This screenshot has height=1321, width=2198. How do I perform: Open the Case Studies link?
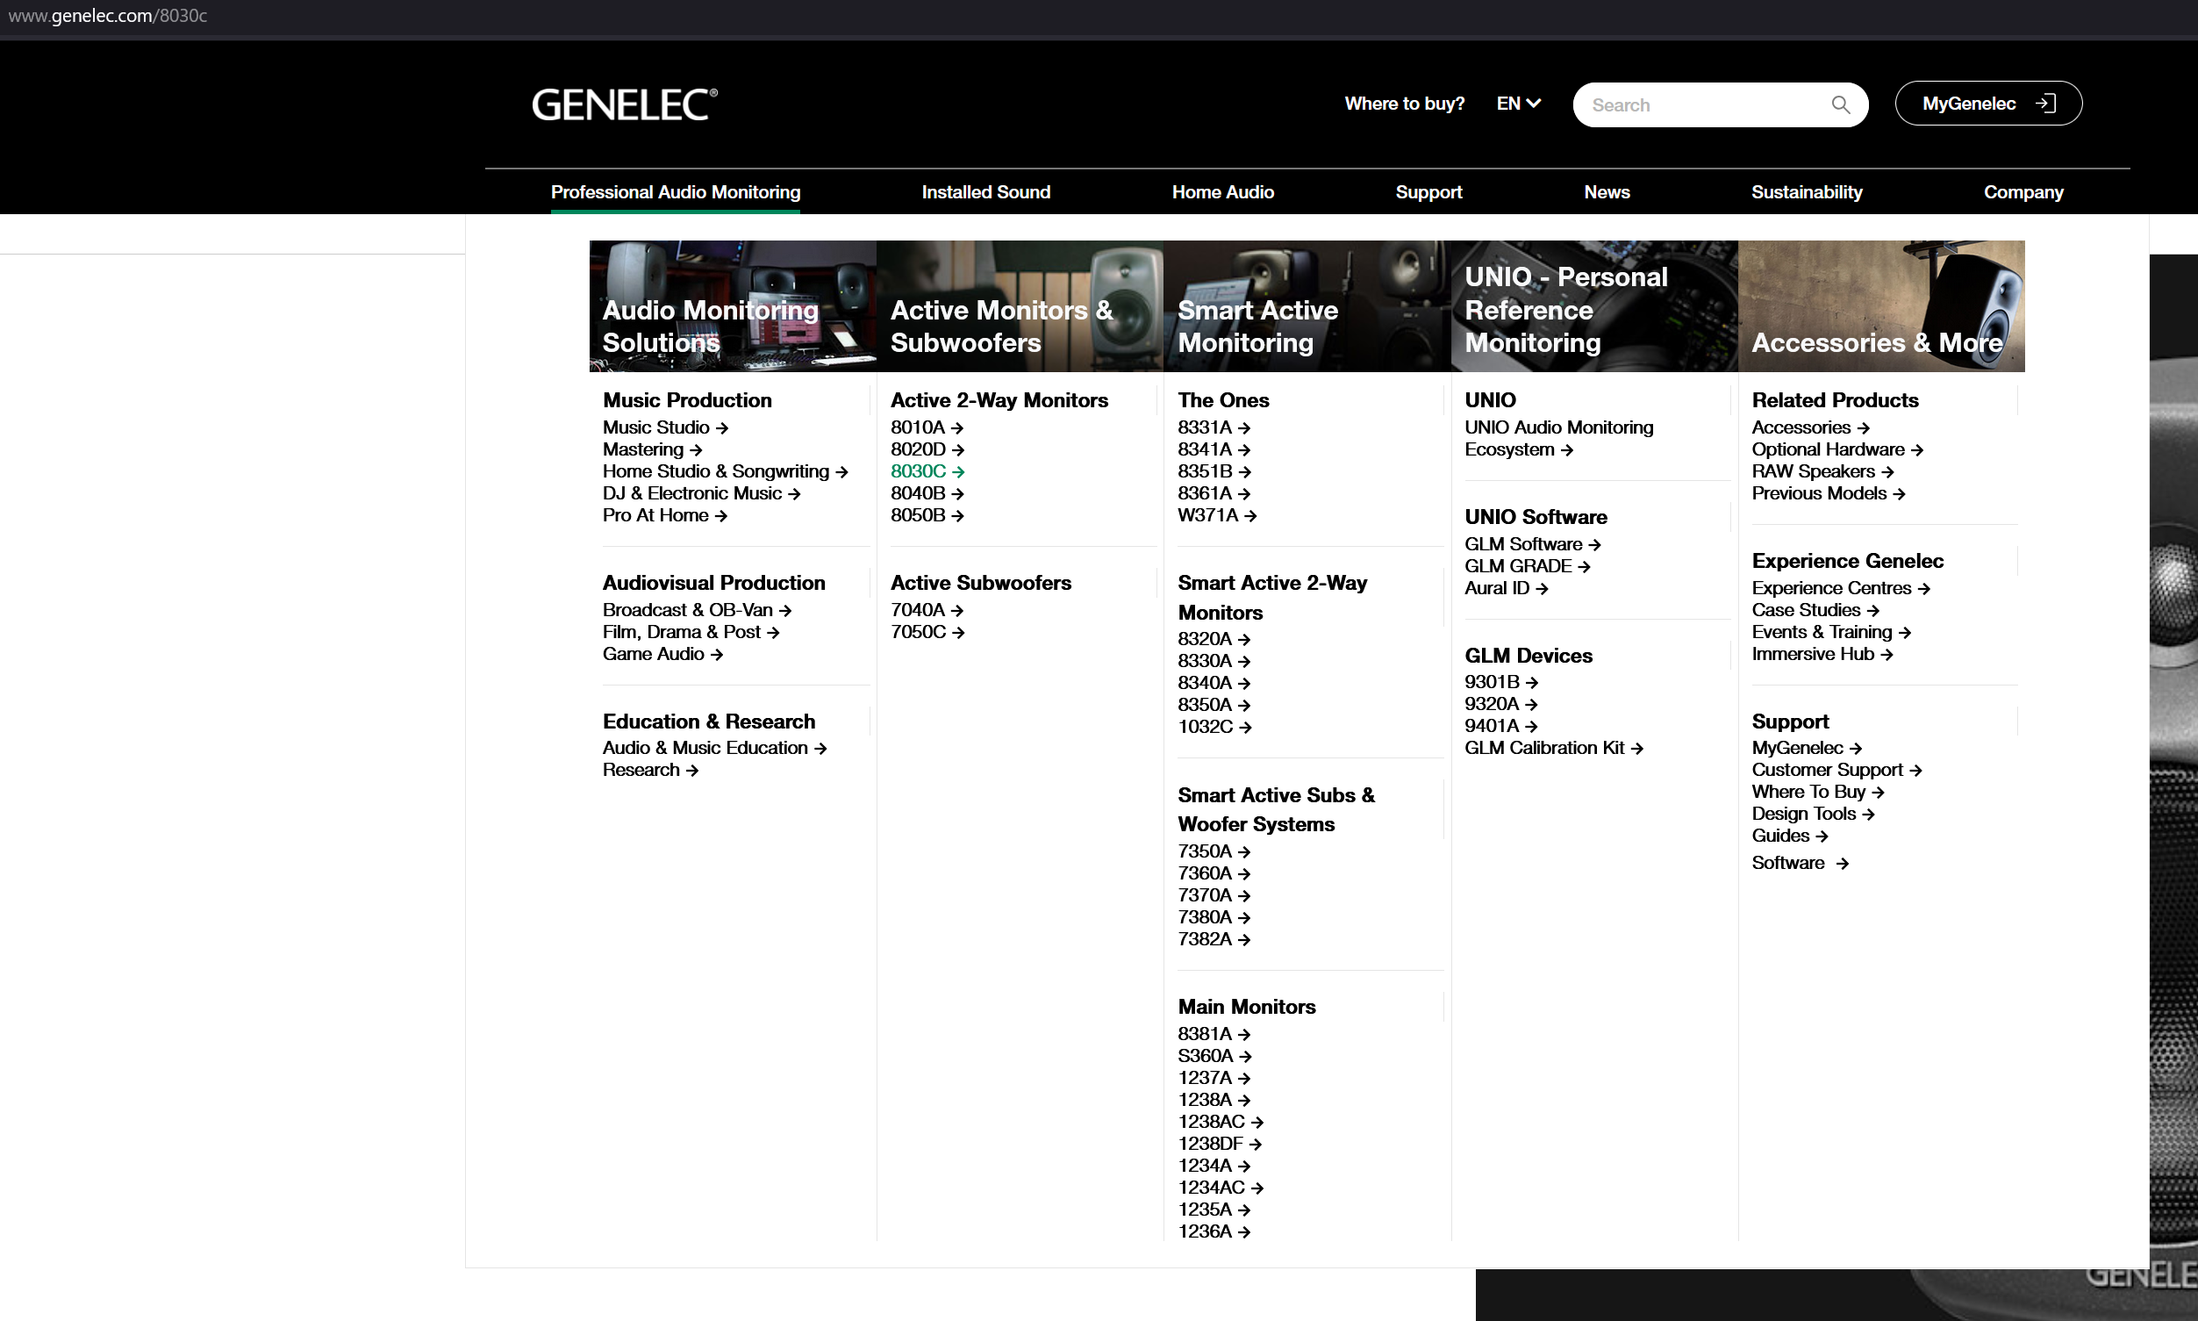(1815, 610)
